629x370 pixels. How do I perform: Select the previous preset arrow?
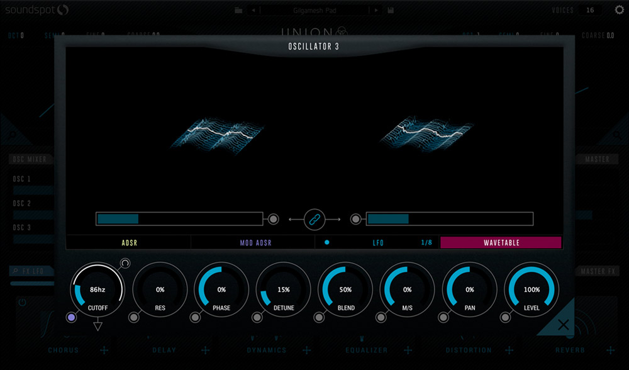(x=253, y=10)
